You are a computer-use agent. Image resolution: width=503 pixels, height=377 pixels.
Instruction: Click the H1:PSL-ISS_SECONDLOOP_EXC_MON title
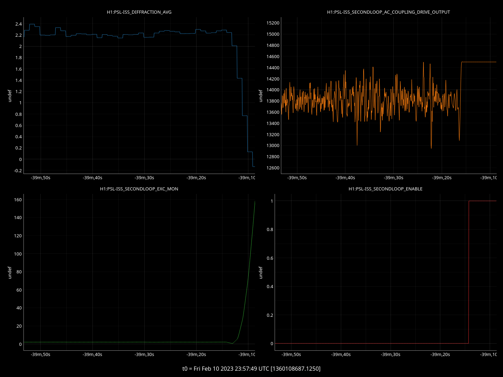[x=139, y=189]
